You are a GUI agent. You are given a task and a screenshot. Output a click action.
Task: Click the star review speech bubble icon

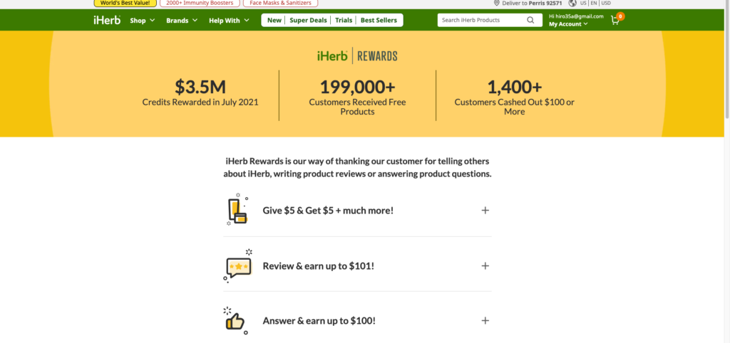238,265
